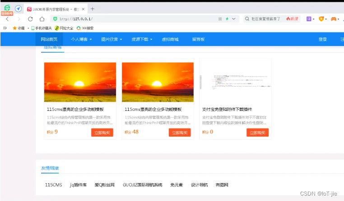Reload the page with refresh icon
344x201 pixels.
(x=30, y=19)
